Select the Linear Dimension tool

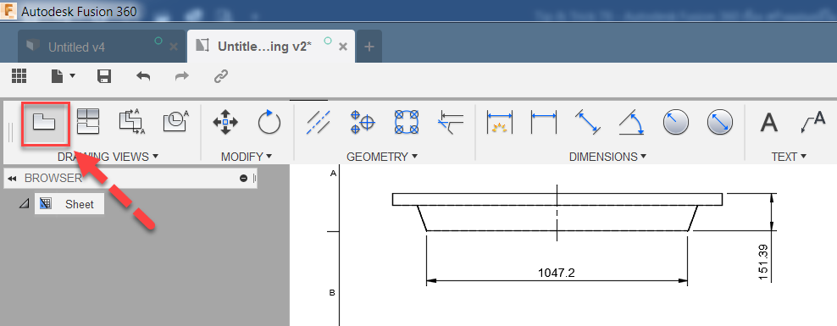click(x=543, y=122)
